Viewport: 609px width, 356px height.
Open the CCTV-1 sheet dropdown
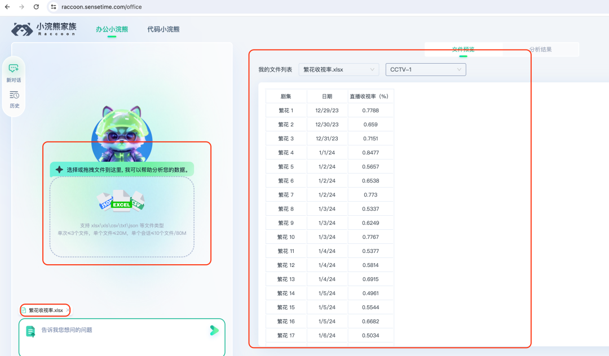[426, 69]
